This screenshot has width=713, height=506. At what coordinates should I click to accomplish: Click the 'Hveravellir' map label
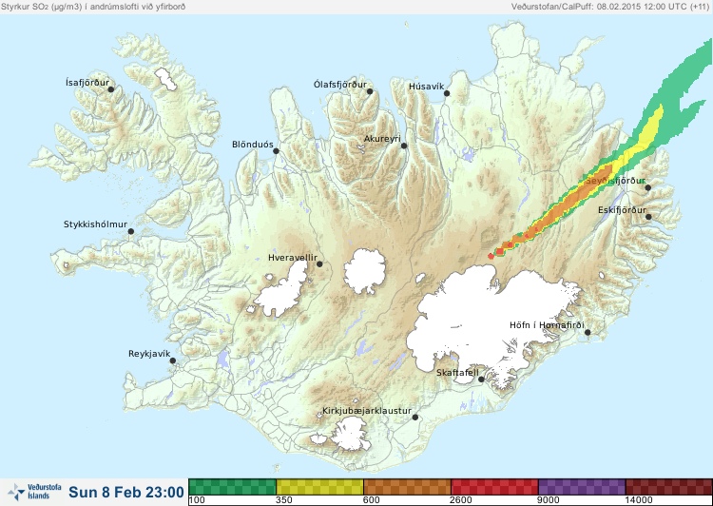click(293, 258)
